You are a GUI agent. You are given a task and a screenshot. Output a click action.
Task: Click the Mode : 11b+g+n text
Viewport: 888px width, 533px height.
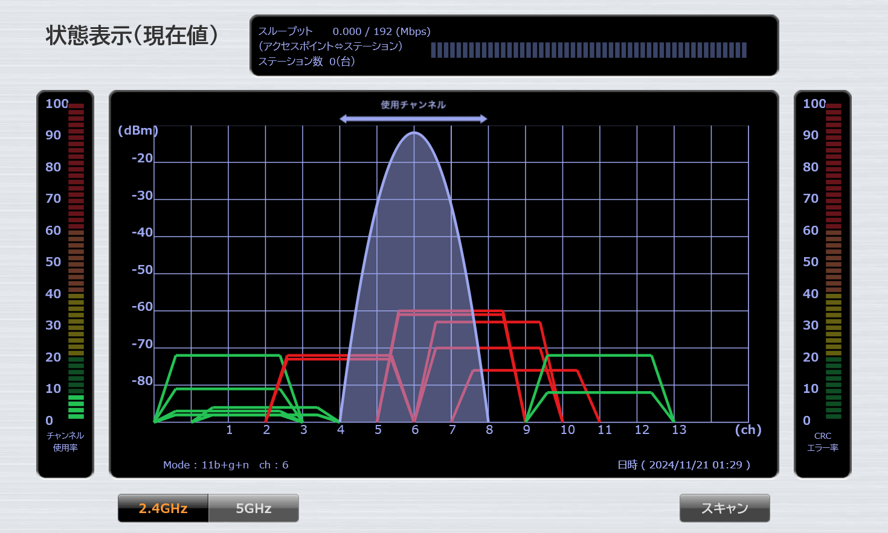[206, 465]
